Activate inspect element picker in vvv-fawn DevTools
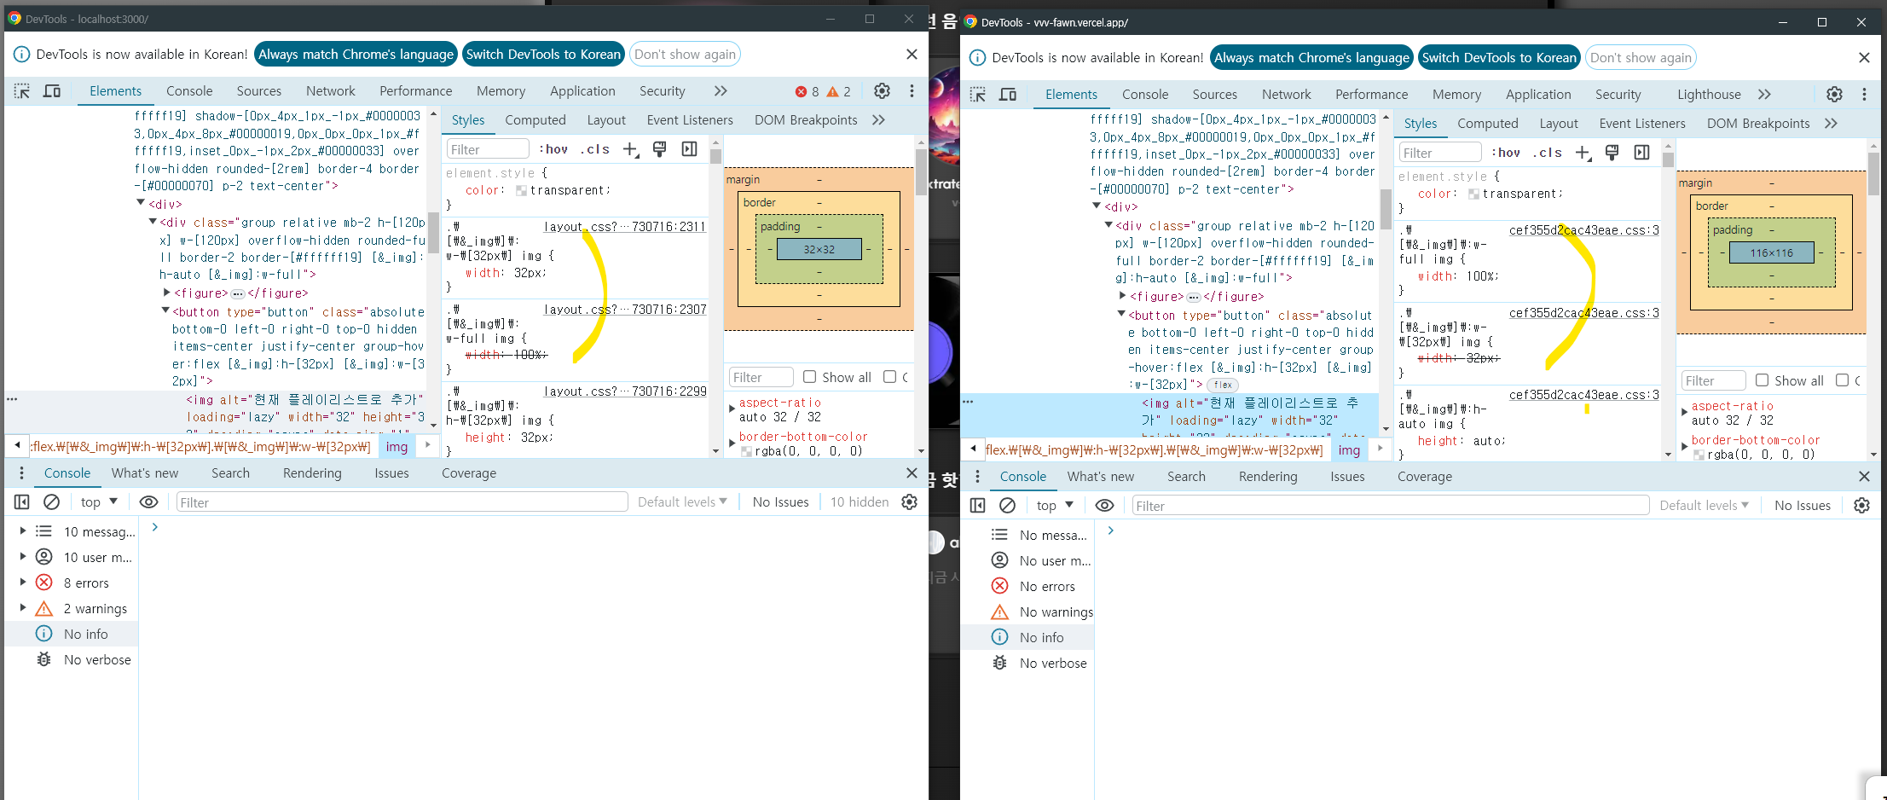Image resolution: width=1887 pixels, height=800 pixels. 978,95
